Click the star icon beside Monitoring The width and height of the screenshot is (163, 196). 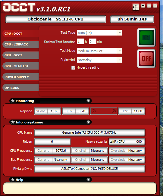[13, 101]
